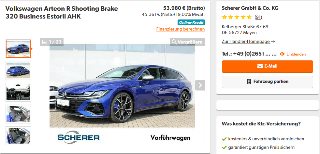Viewport: 320px width, 154px height.
Task: Click Fahrzeug parken button
Action: [x=267, y=82]
